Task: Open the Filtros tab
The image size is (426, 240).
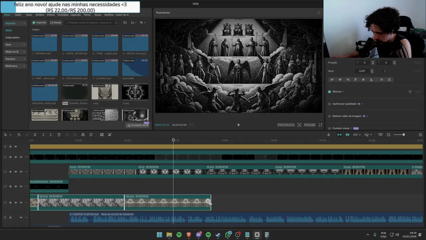Action: pyautogui.click(x=87, y=15)
